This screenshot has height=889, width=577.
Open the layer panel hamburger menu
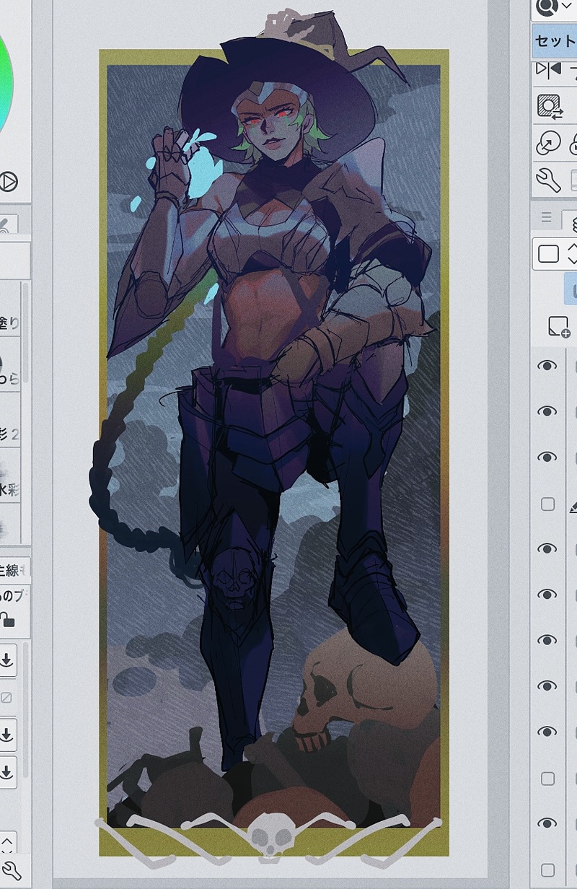point(546,217)
